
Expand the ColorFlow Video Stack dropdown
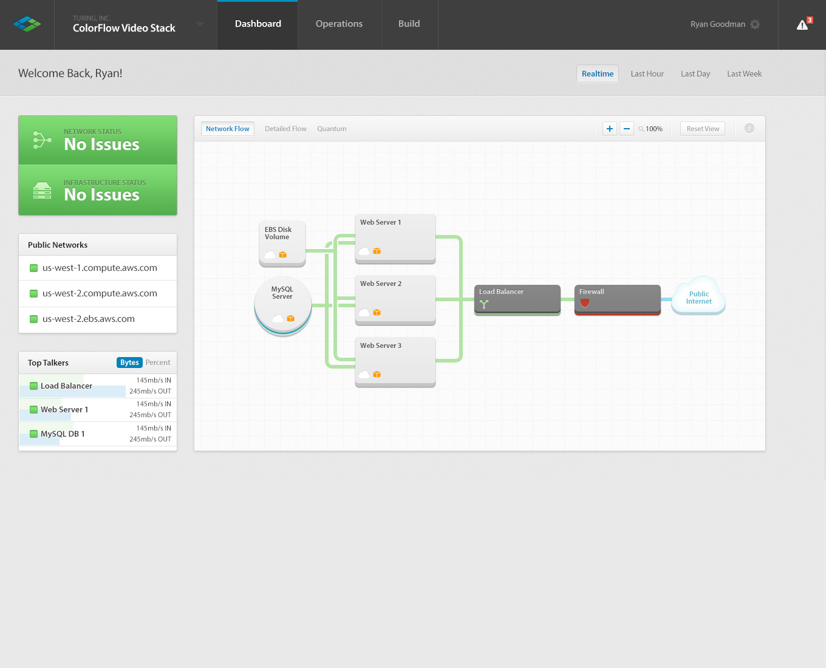(200, 25)
